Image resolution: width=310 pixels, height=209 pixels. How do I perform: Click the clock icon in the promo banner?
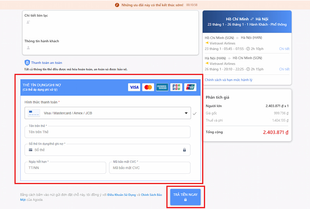coord(117,5)
